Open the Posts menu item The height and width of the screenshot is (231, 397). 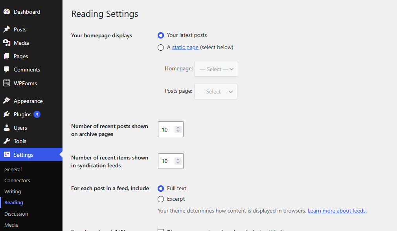(31, 29)
